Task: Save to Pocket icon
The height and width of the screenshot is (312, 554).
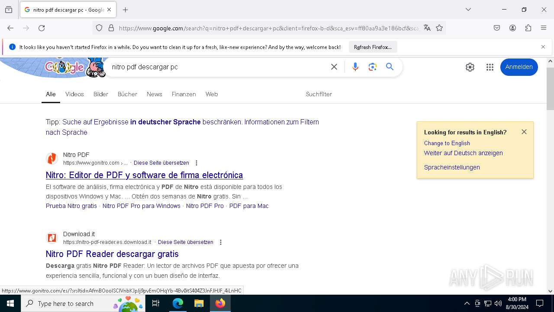Action: 497,28
